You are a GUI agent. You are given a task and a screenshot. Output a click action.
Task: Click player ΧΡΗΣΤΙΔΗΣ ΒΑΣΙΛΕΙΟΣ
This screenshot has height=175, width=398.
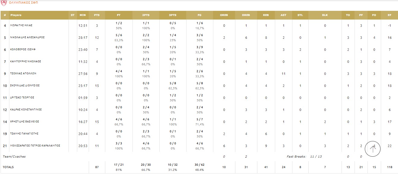[24, 122]
